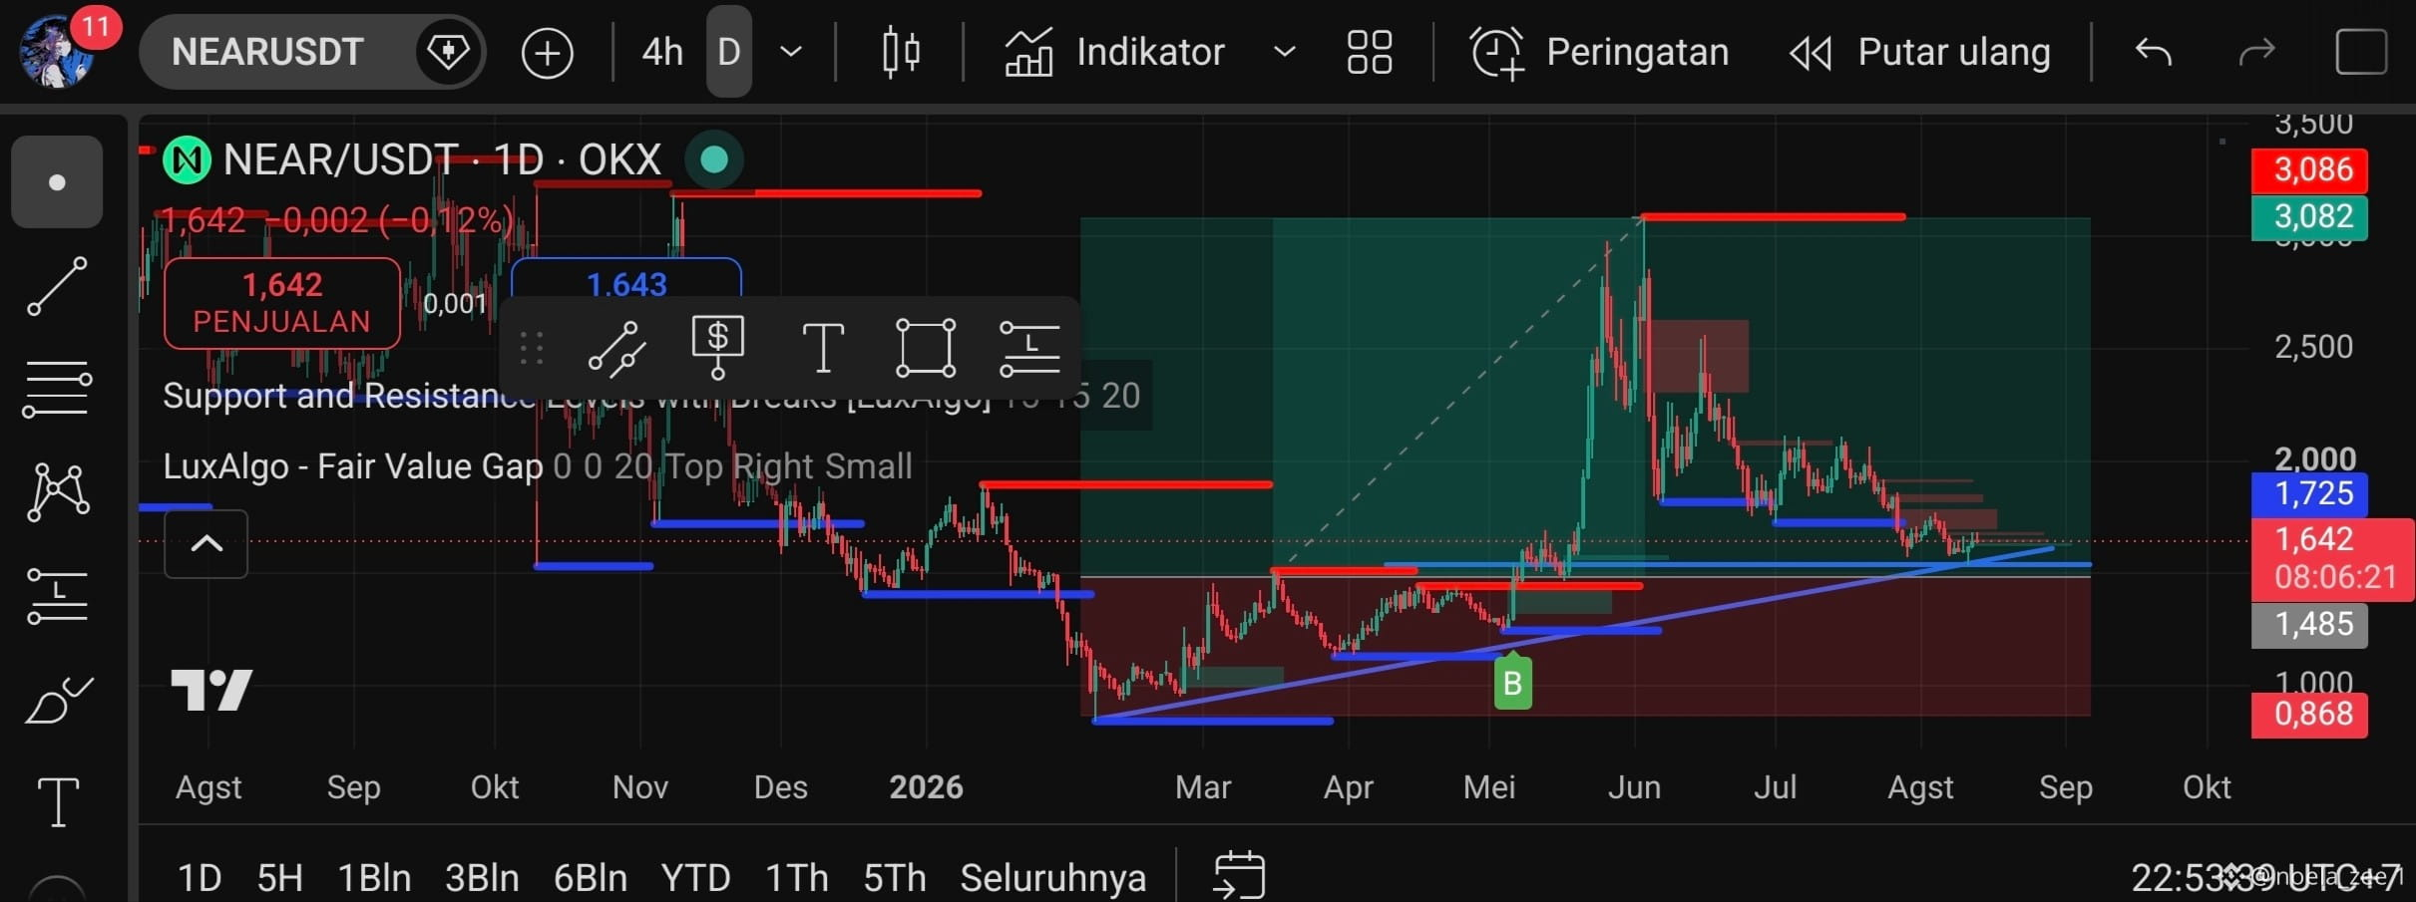
Task: Start bar replay with Putar ulang
Action: point(1920,52)
